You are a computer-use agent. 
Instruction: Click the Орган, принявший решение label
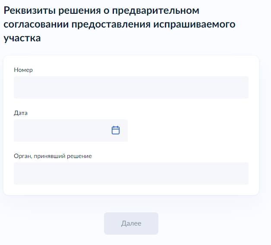click(x=53, y=156)
